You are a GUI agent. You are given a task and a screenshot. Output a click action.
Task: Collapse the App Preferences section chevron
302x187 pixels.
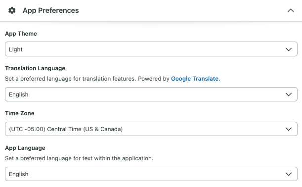(291, 10)
